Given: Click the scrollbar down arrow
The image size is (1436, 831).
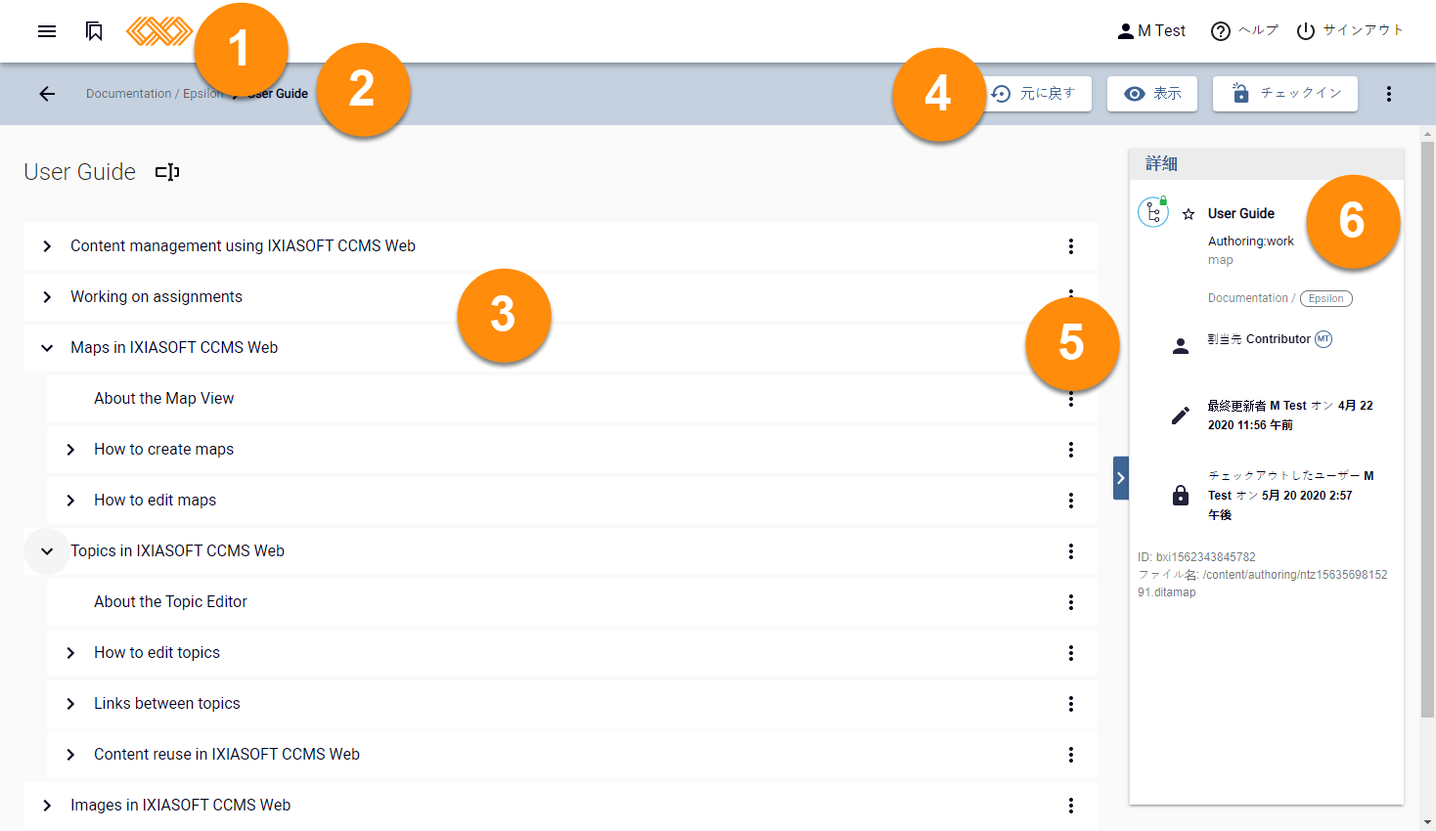Looking at the screenshot, I should click(x=1428, y=823).
